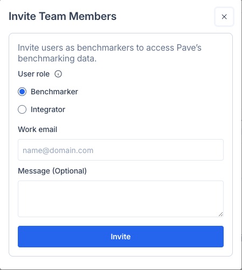Viewport: 242px width, 270px height.
Task: Click the blue dot inside Benchmarker radio
Action: pos(22,92)
